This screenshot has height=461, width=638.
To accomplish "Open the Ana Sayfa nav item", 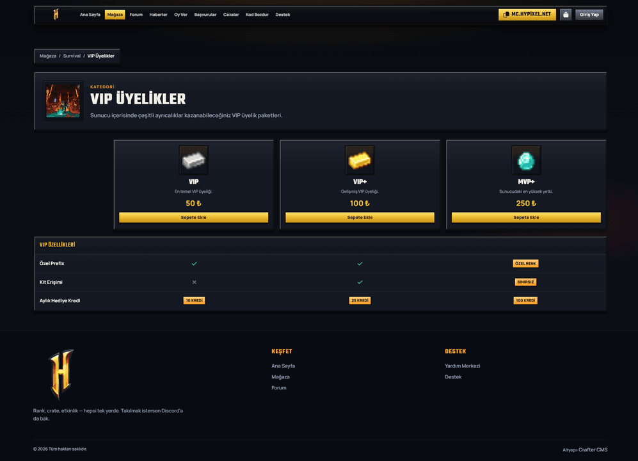I will 90,15.
